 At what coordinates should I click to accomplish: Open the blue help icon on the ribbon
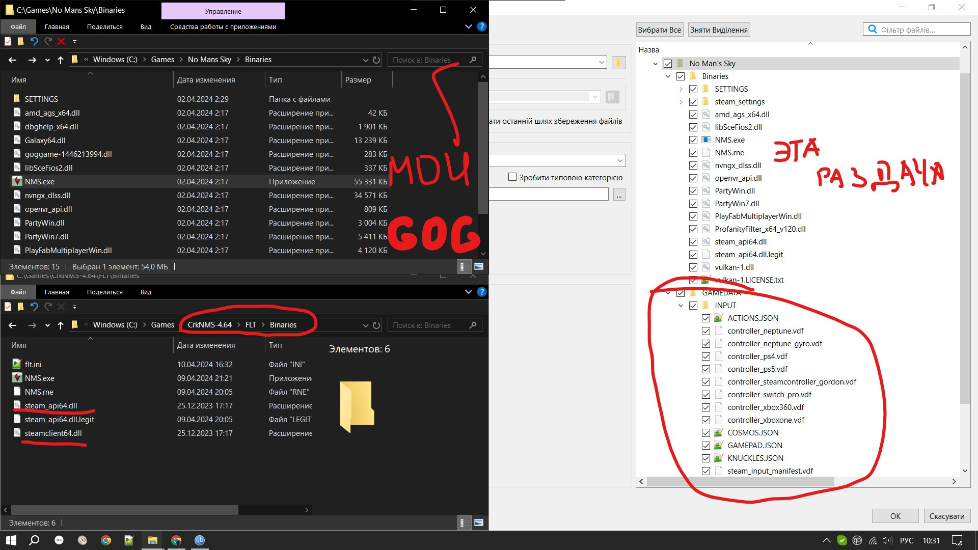point(481,26)
